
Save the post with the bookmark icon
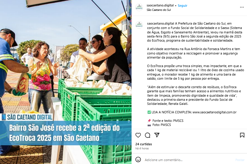(x=242, y=135)
